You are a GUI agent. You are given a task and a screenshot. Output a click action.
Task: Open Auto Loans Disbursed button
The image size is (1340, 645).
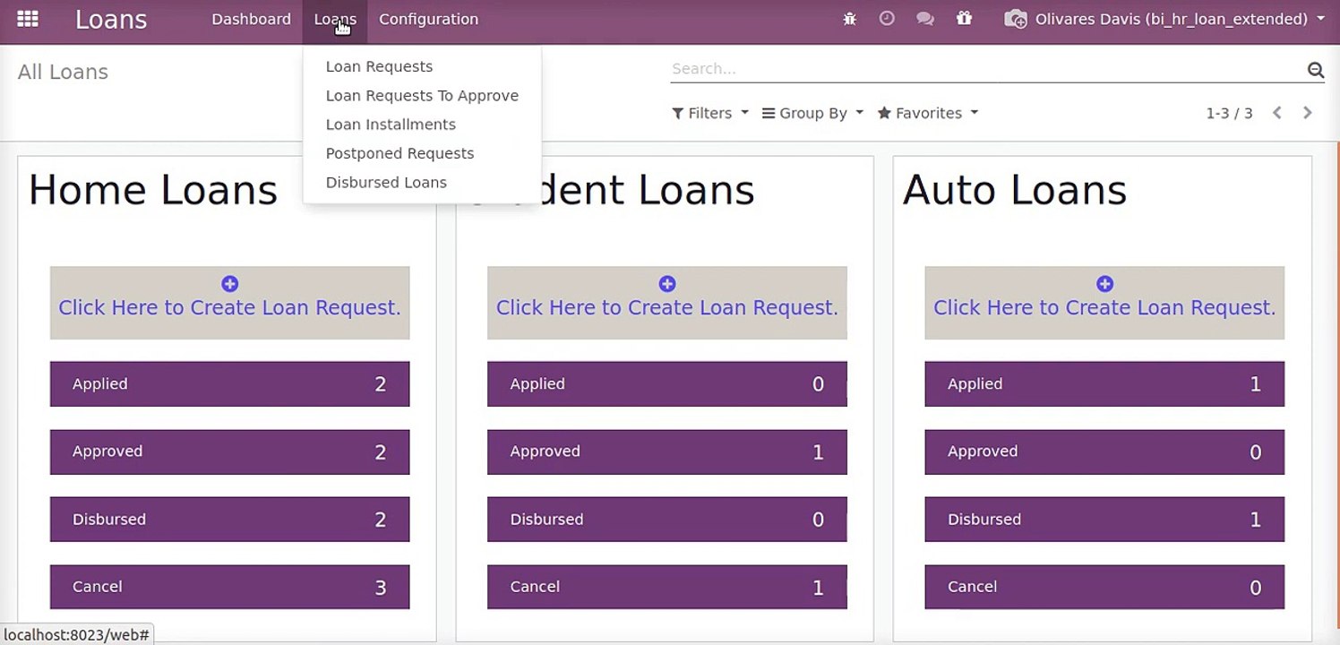[1104, 520]
